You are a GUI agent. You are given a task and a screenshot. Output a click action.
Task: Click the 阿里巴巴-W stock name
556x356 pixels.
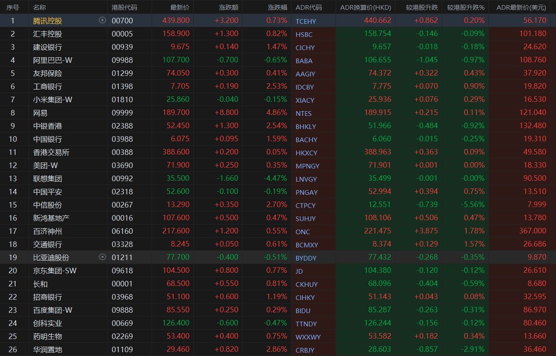(53, 60)
